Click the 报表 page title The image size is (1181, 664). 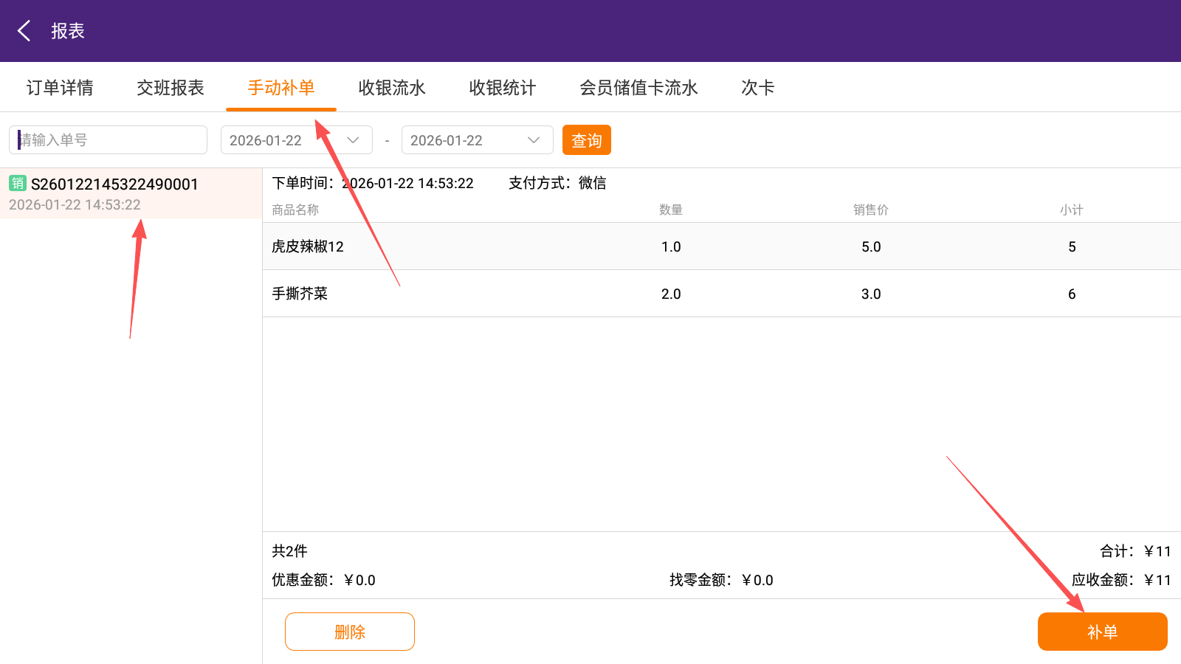click(68, 31)
